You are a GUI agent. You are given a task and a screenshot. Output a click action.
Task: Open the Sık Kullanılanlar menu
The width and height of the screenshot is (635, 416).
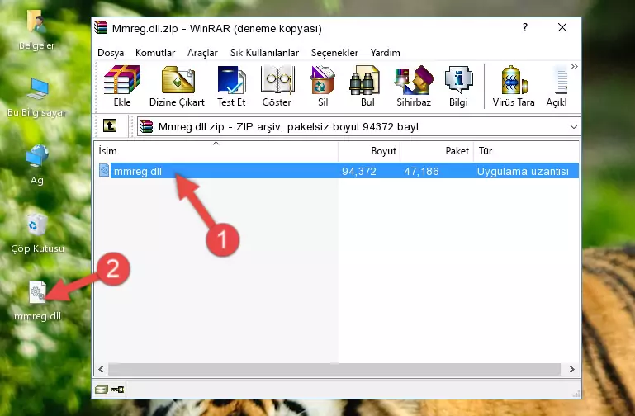pyautogui.click(x=264, y=53)
